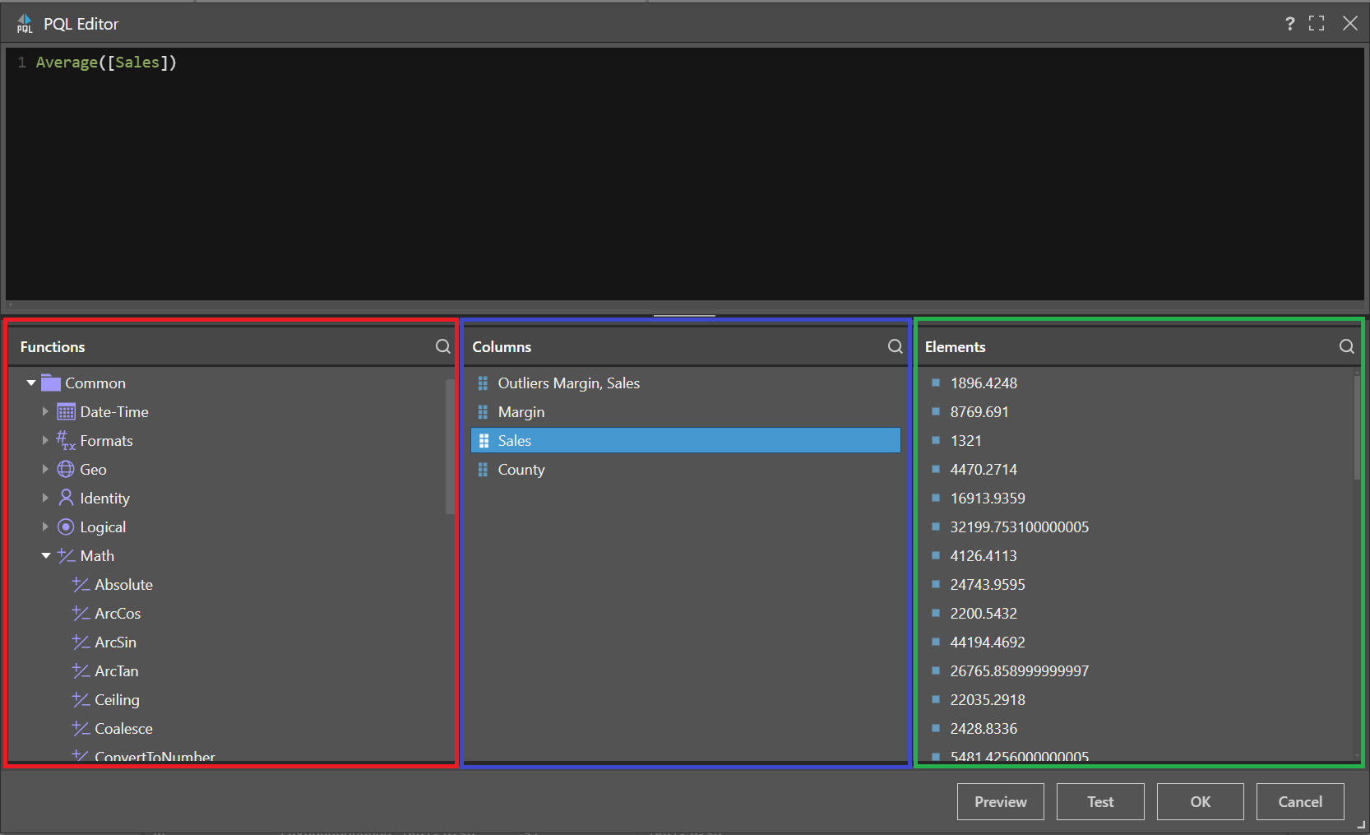1370x835 pixels.
Task: Confirm with the OK button
Action: [x=1200, y=801]
